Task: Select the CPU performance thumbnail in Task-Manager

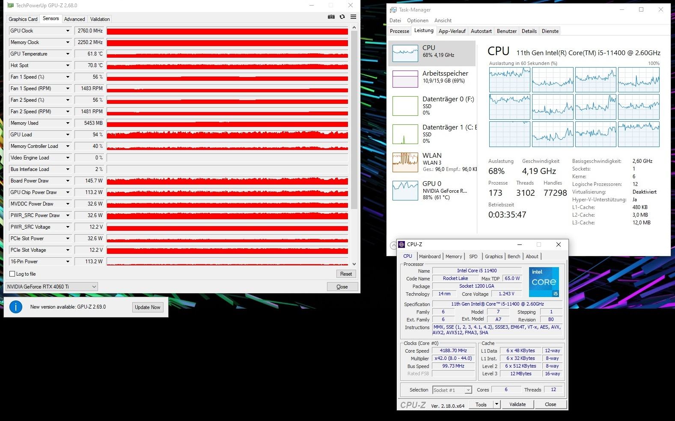Action: point(405,53)
